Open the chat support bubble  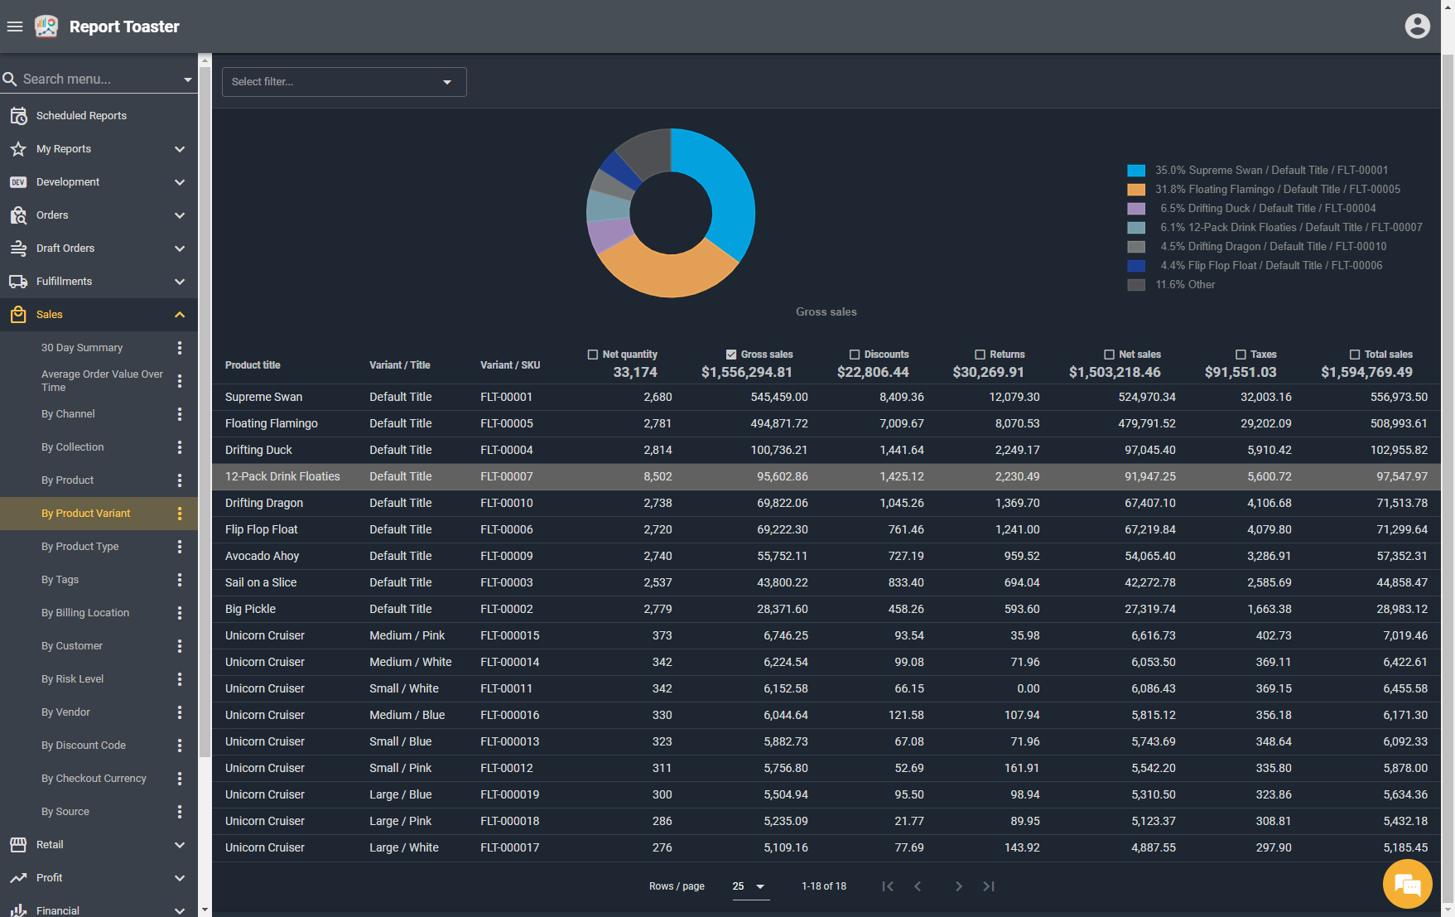coord(1407,884)
